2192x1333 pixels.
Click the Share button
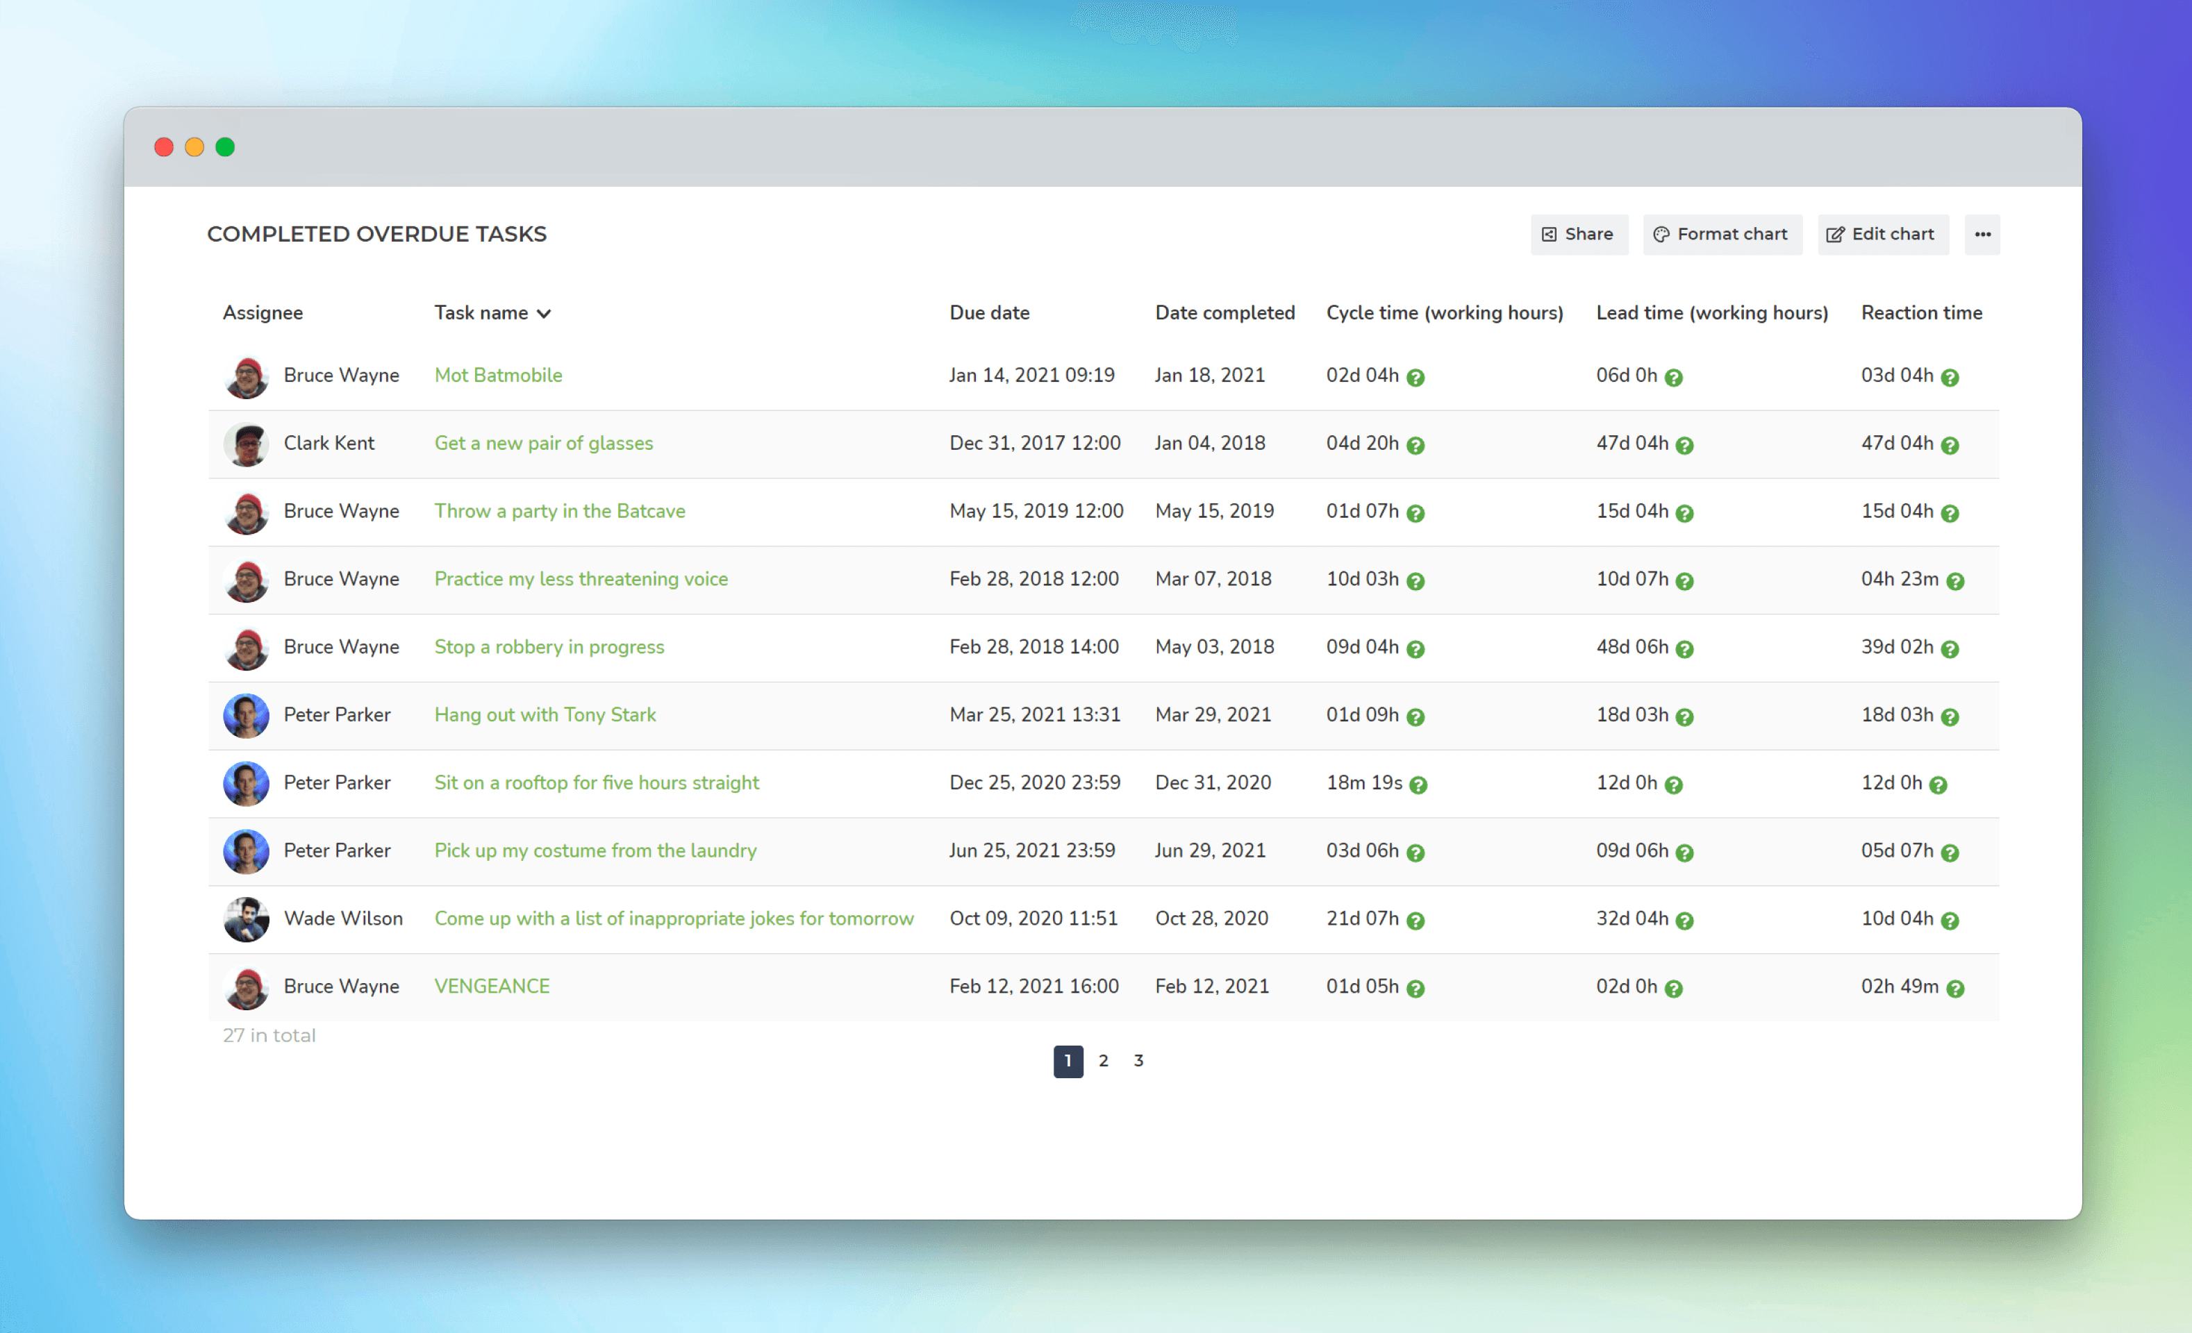[x=1579, y=235]
